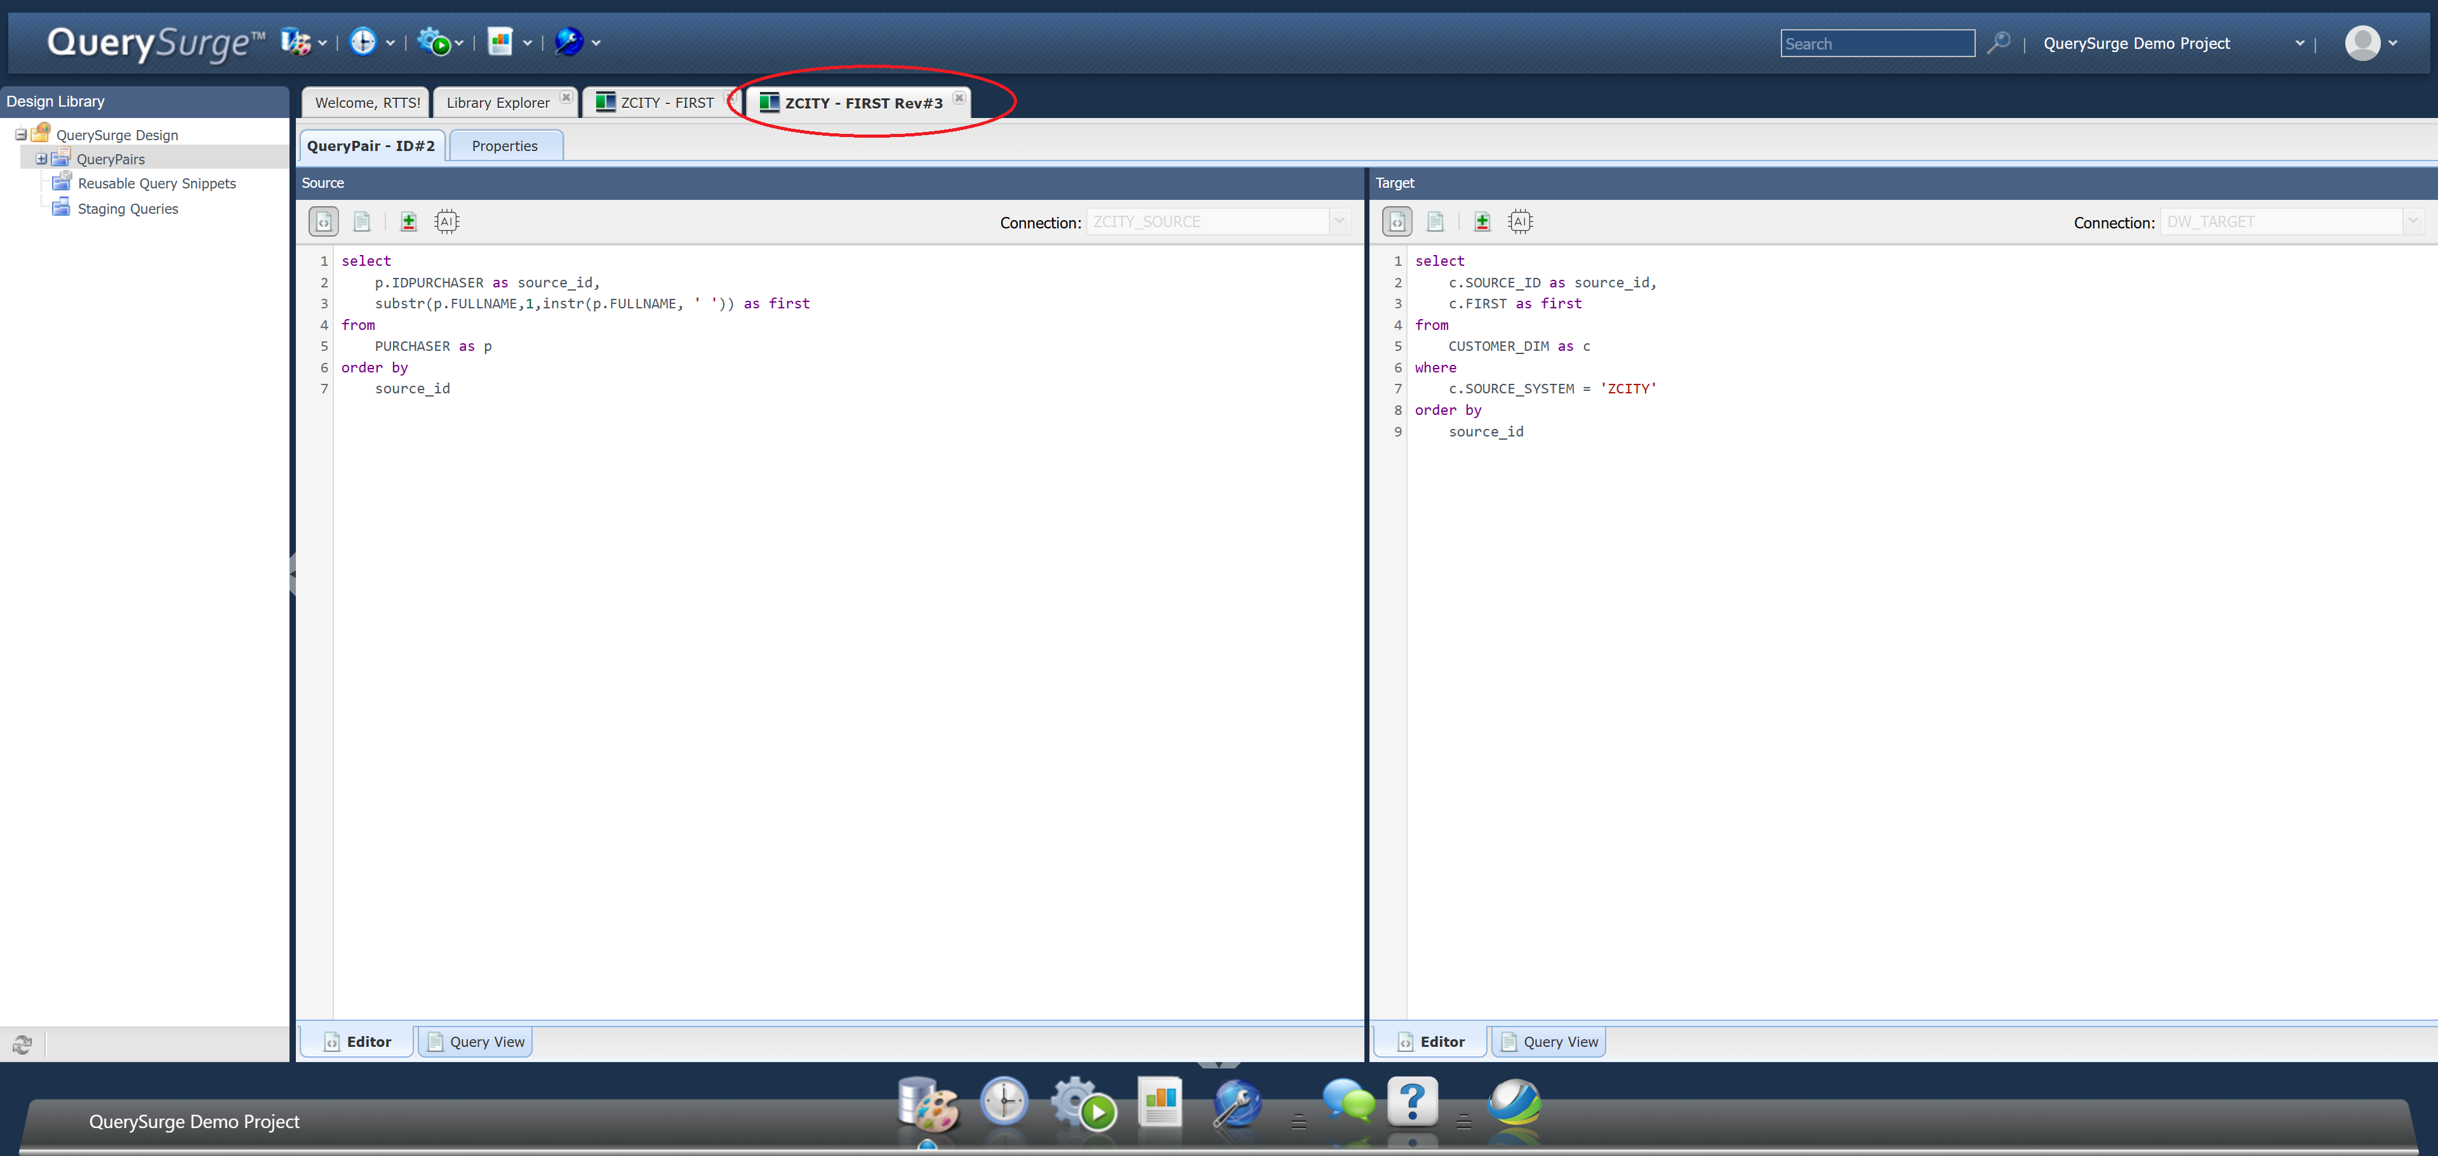2438x1156 pixels.
Task: Switch Source pane to editor mode icon
Action: click(324, 221)
